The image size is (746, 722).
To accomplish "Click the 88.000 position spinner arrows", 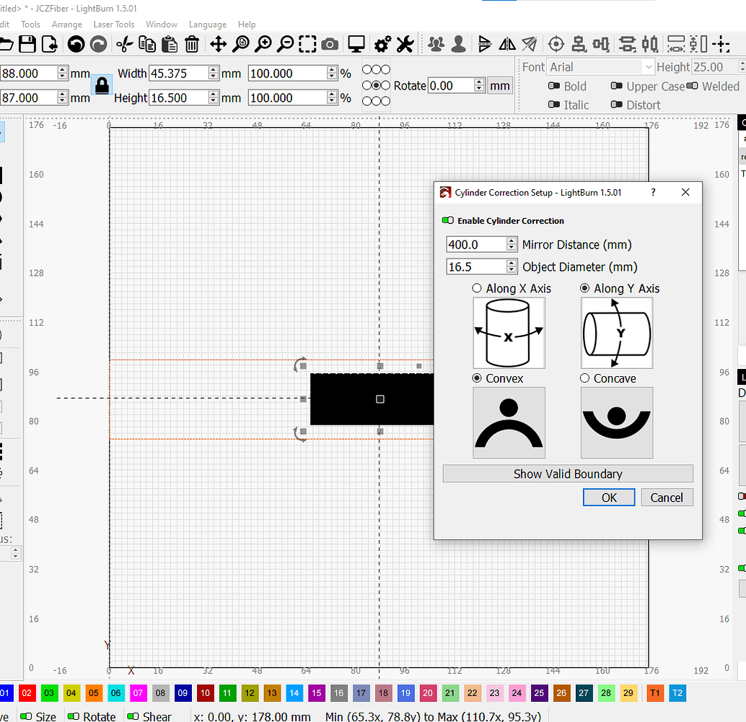I will pos(62,74).
